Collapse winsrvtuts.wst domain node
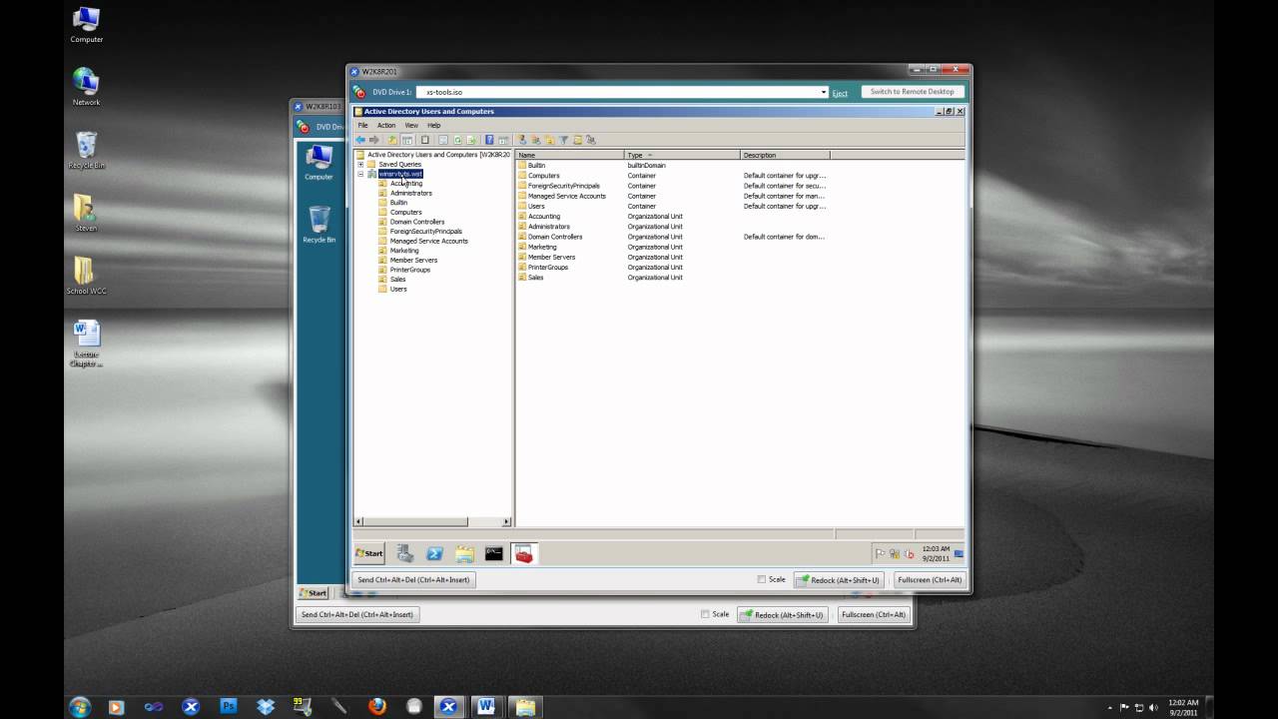 point(360,174)
